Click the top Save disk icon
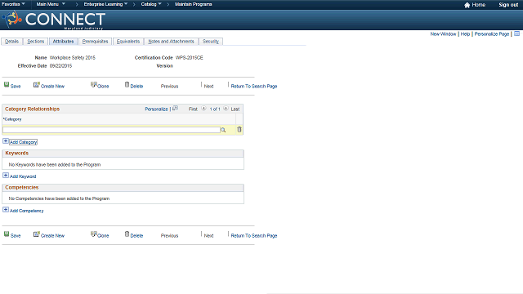The height and width of the screenshot is (294, 523). pos(7,85)
